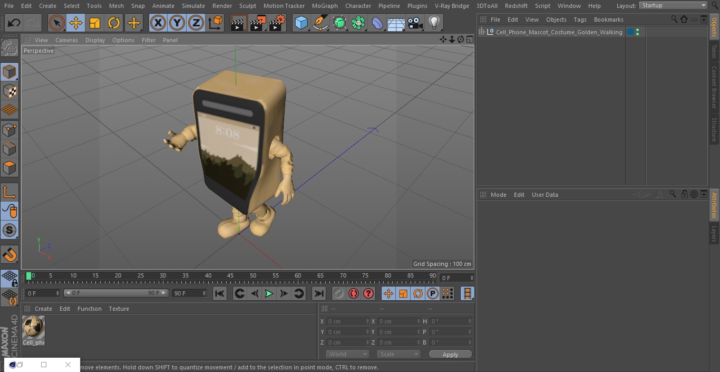Open material manager Texture menu
Screen dimensions: 720x372
[119, 309]
